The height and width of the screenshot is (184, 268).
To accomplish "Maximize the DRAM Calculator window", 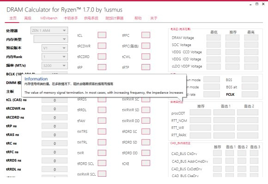I will 257,4.
